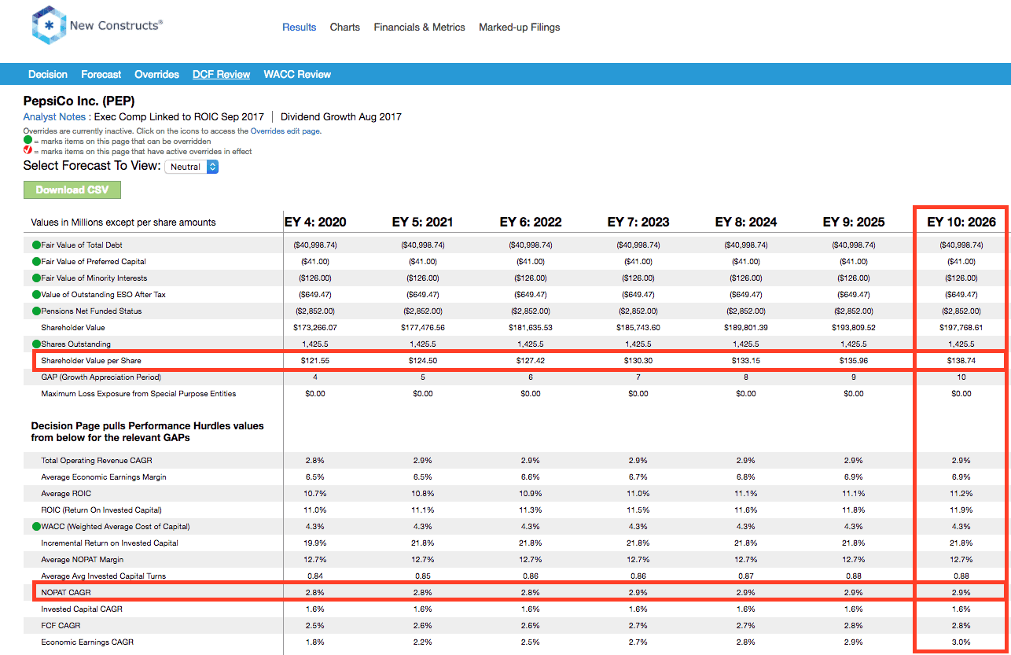This screenshot has width=1011, height=655.
Task: Select the 3.0% Economic Earnings CAGR for 2026
Action: [x=961, y=642]
